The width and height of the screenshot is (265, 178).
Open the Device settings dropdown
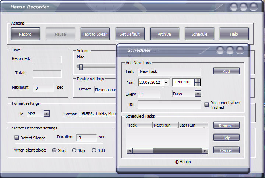[x=105, y=90]
